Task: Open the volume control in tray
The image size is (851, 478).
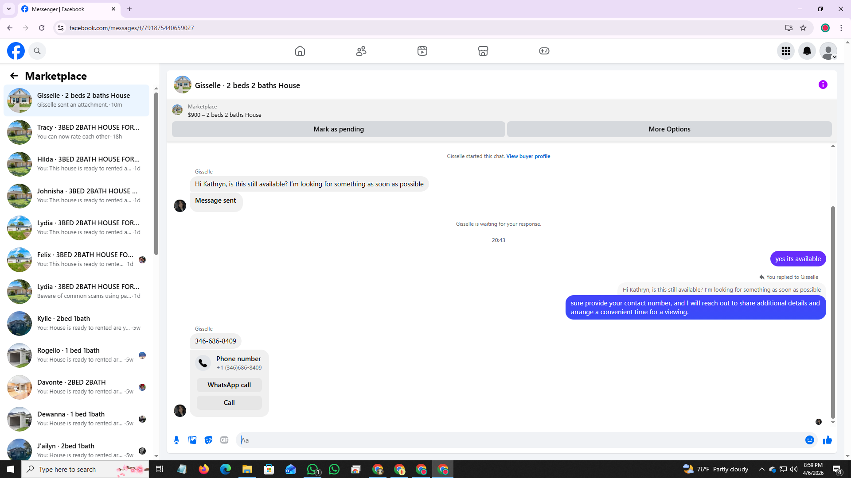Action: pos(793,469)
